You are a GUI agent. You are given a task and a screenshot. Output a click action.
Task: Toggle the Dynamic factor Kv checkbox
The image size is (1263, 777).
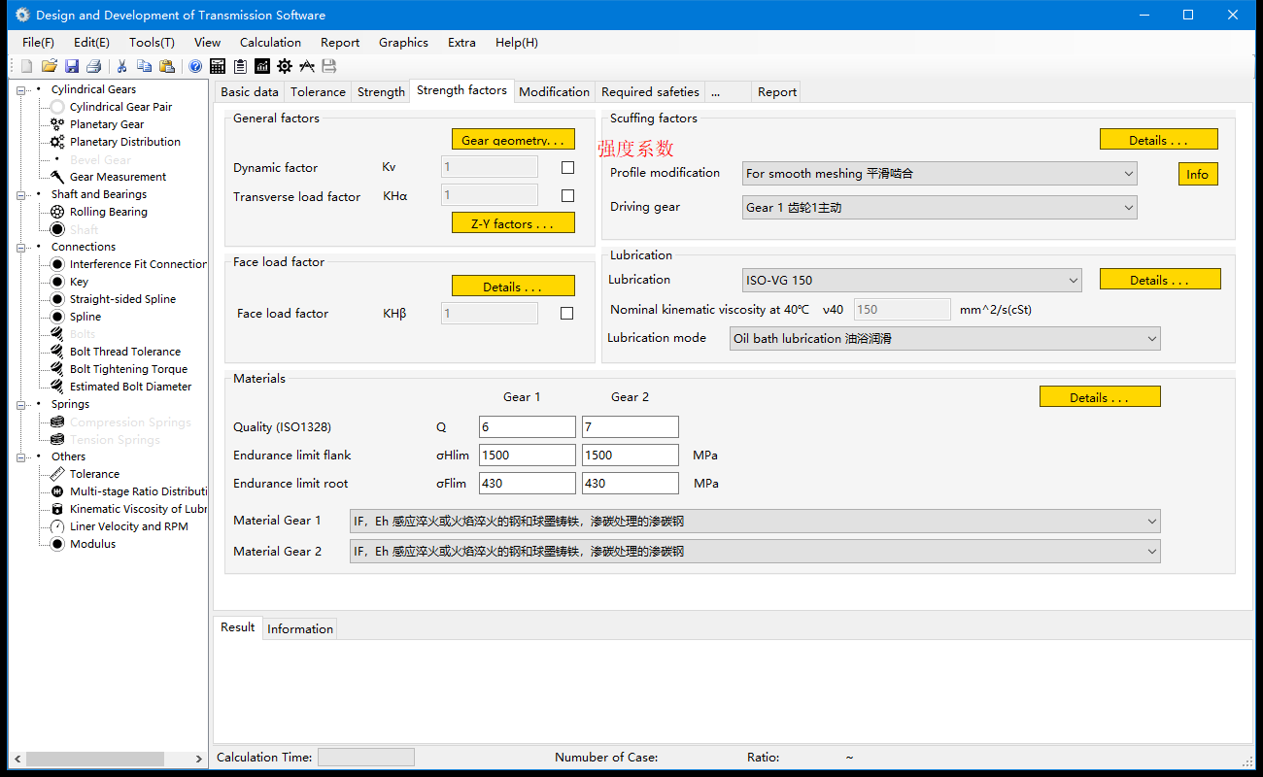pyautogui.click(x=567, y=167)
